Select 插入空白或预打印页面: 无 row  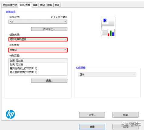(38, 72)
